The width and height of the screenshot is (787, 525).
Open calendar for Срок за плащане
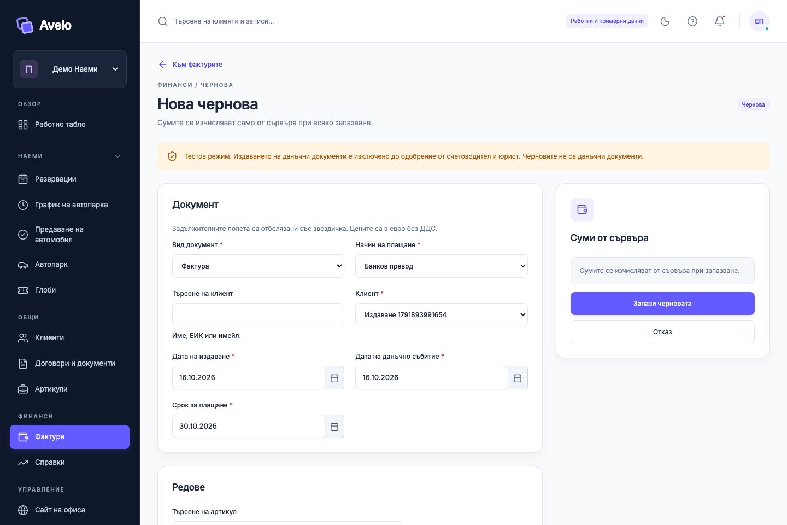[x=334, y=427]
